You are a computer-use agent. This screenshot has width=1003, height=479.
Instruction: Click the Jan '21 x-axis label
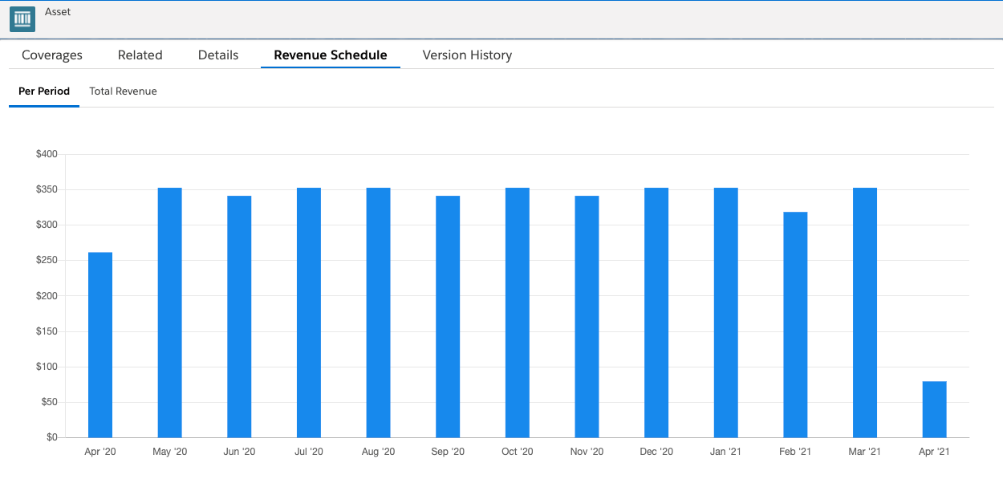click(x=726, y=452)
